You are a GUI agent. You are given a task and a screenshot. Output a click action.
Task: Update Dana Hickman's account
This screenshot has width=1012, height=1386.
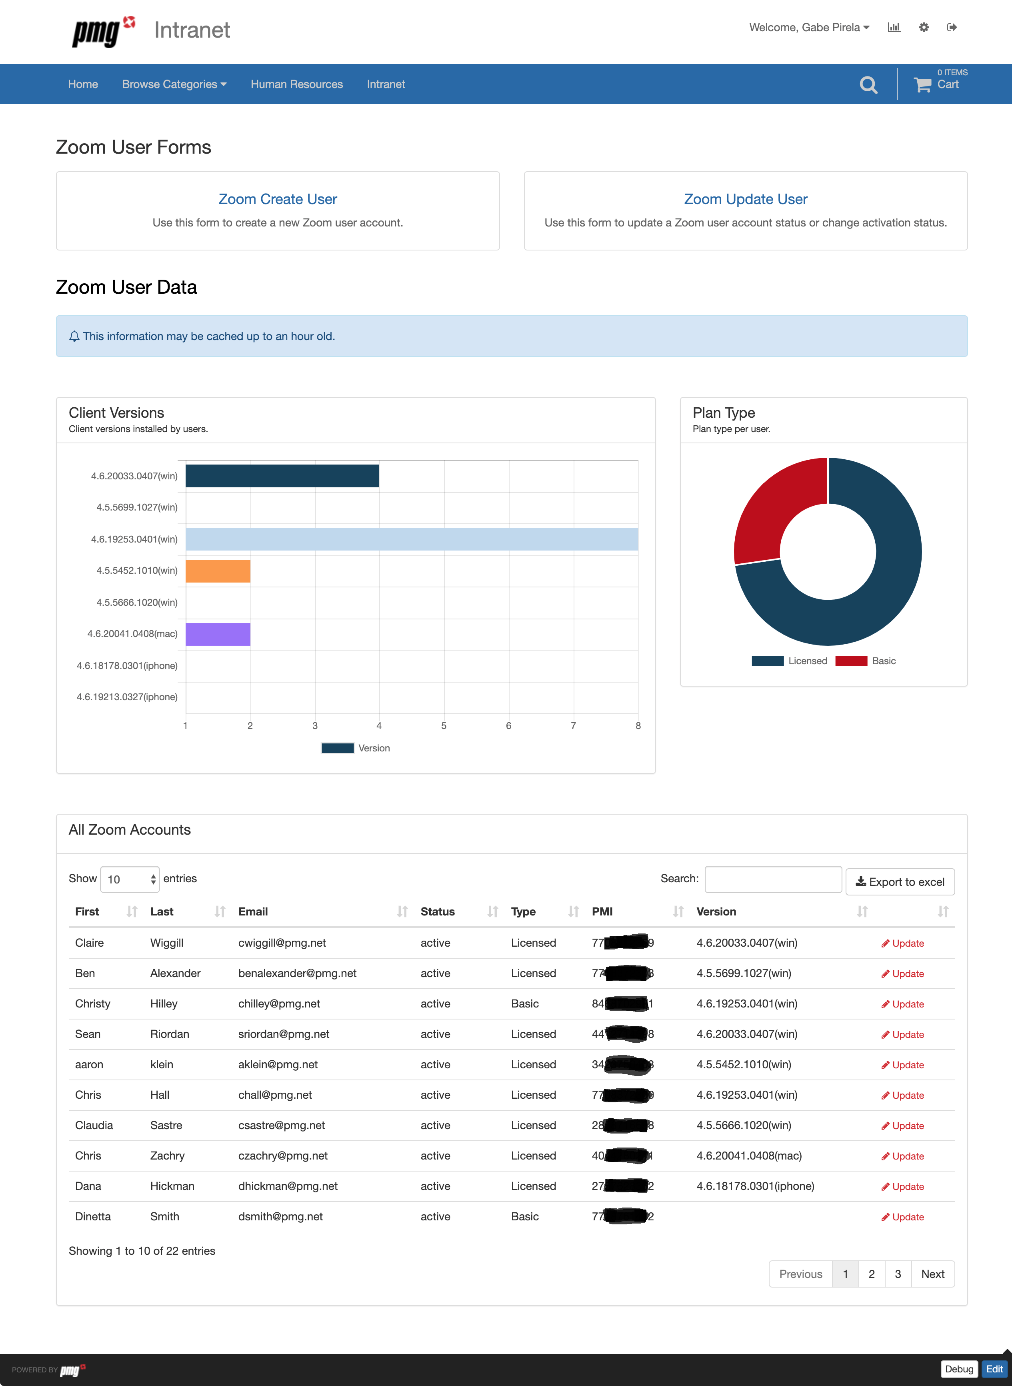[902, 1187]
